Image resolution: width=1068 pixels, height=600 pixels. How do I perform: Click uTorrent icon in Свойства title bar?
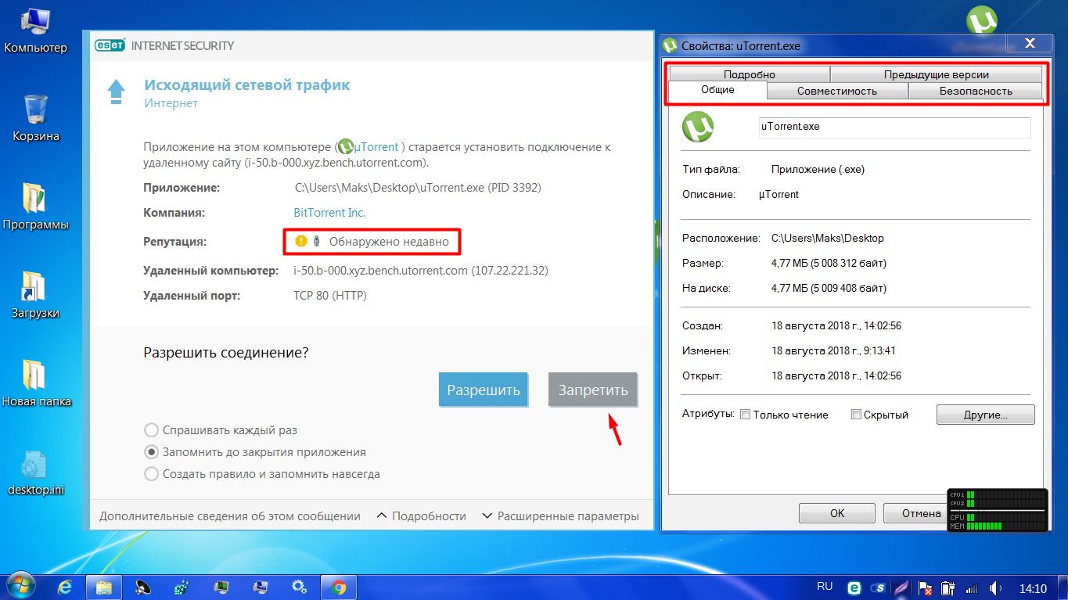click(671, 45)
